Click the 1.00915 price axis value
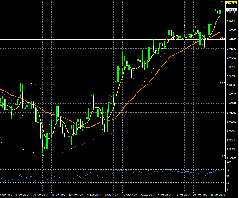 [x=232, y=94]
